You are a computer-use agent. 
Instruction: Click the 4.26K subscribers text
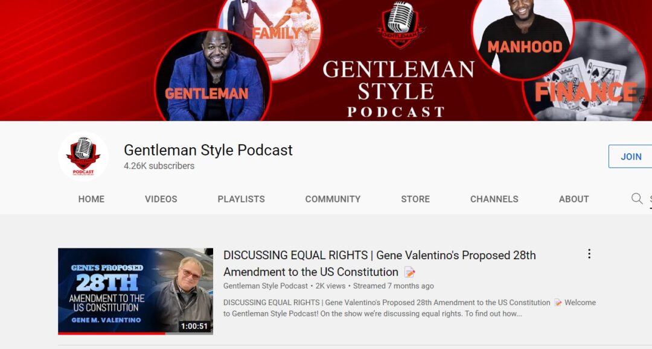tap(159, 166)
